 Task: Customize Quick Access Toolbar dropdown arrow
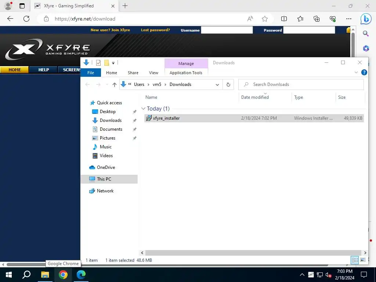click(113, 63)
